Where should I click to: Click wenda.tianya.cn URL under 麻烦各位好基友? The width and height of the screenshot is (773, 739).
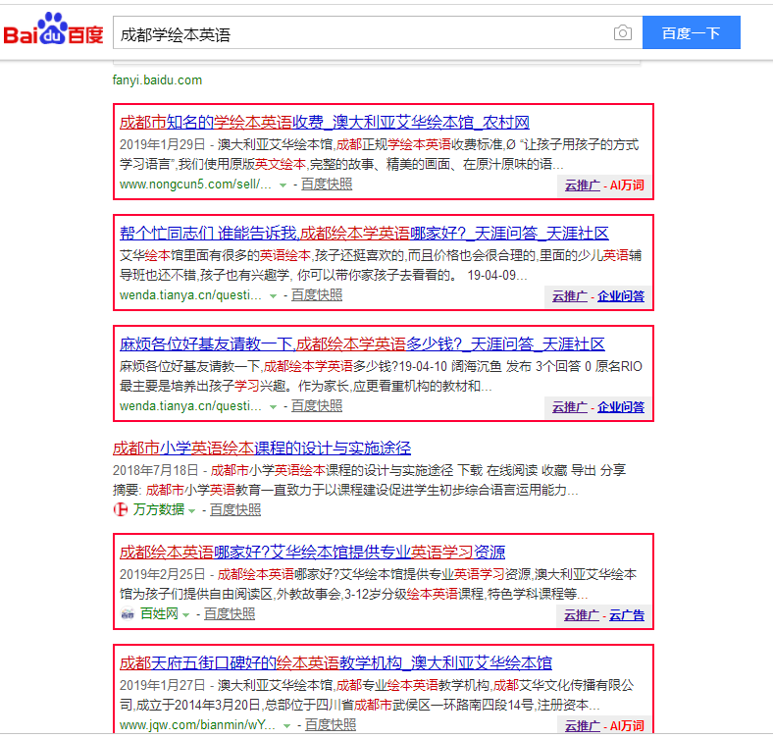pyautogui.click(x=190, y=406)
